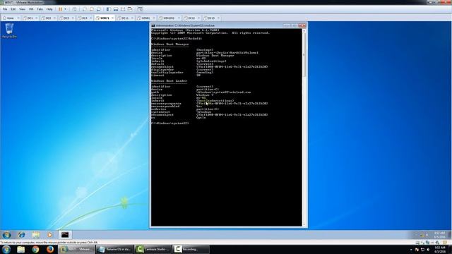Click the guest network tray icon
The width and height of the screenshot is (452, 254).
tap(422, 235)
